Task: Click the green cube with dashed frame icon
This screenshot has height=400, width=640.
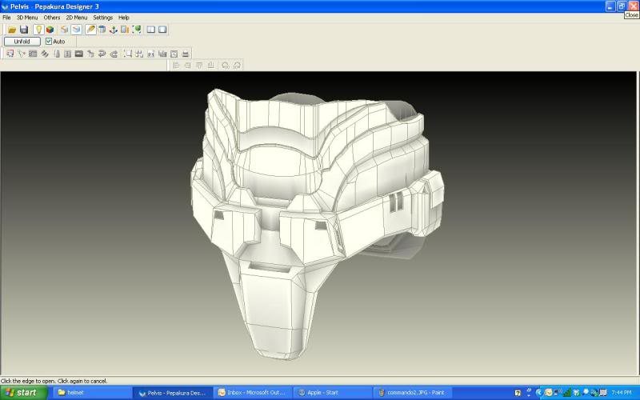Action: pyautogui.click(x=137, y=30)
